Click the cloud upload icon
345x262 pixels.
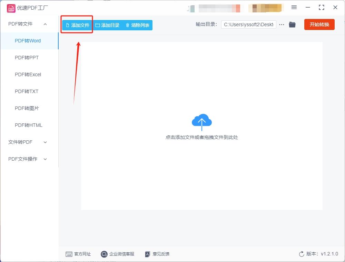tap(202, 122)
